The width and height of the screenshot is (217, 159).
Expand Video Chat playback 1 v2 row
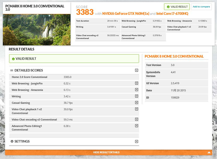point(136,109)
